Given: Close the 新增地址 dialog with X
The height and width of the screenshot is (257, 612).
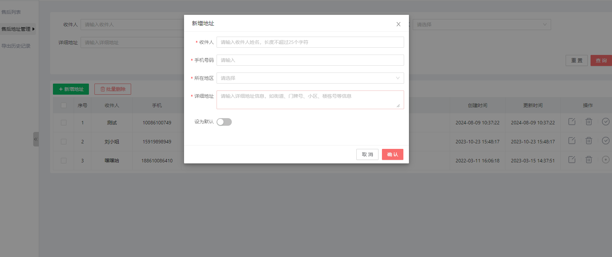Looking at the screenshot, I should [398, 24].
